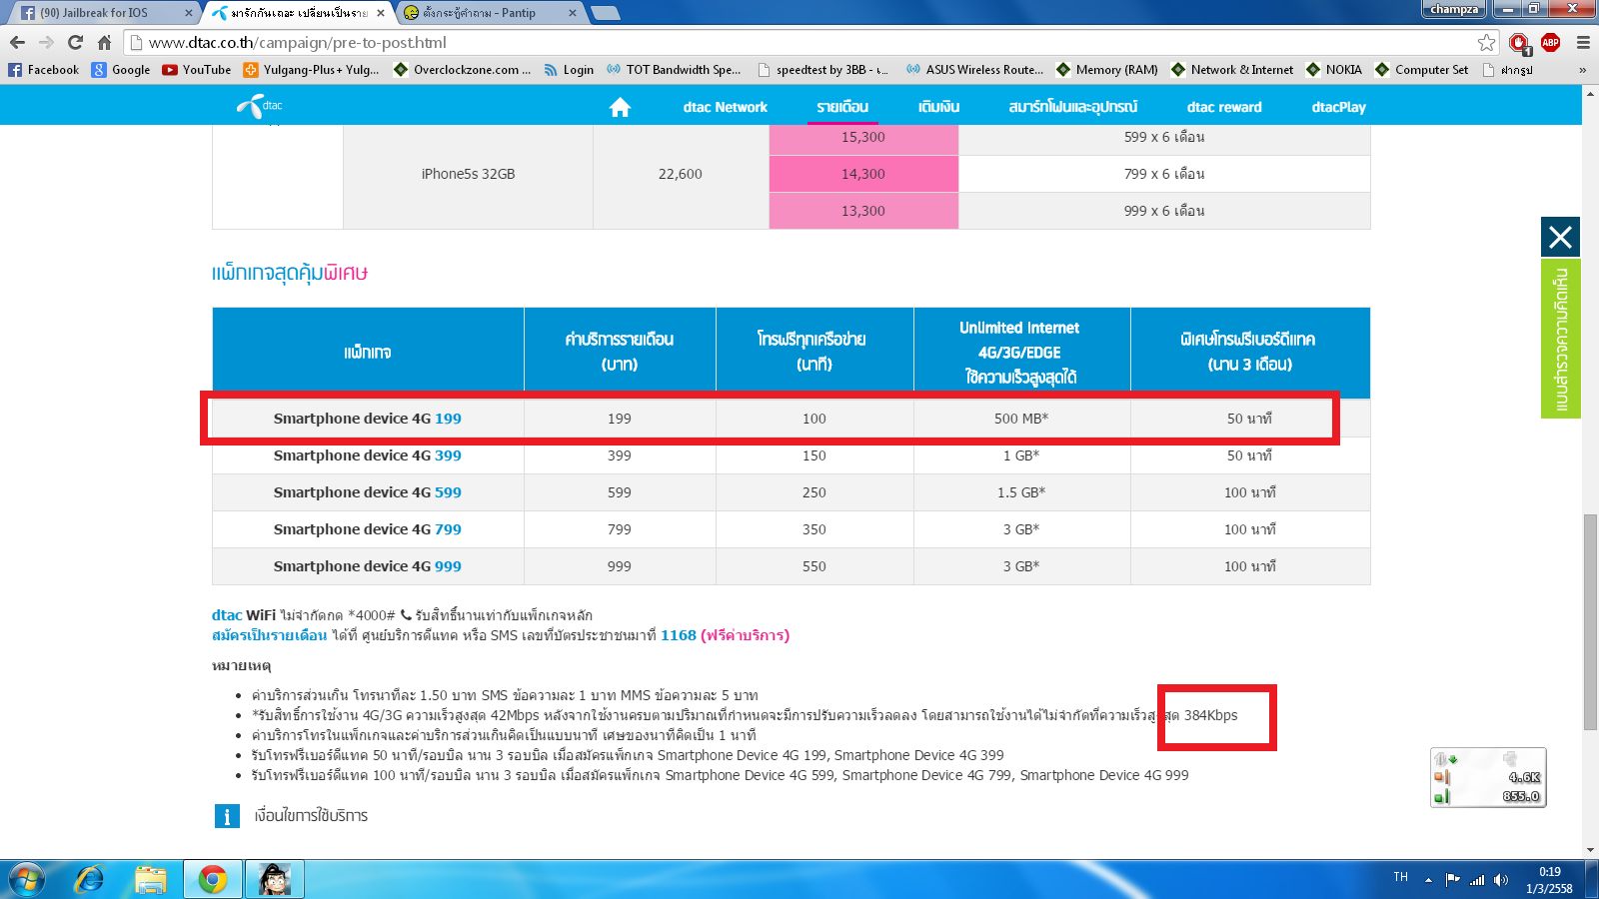
Task: Click the สมัครเป็นรายเดือน text
Action: coord(270,635)
